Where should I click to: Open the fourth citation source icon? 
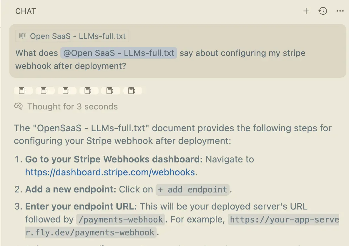click(x=89, y=91)
